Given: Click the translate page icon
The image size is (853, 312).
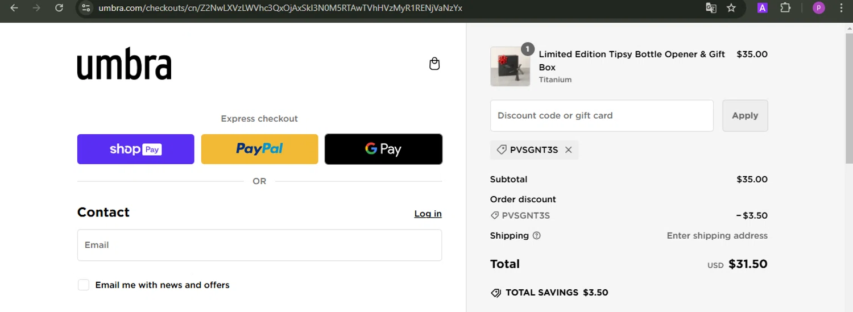Looking at the screenshot, I should [x=711, y=8].
